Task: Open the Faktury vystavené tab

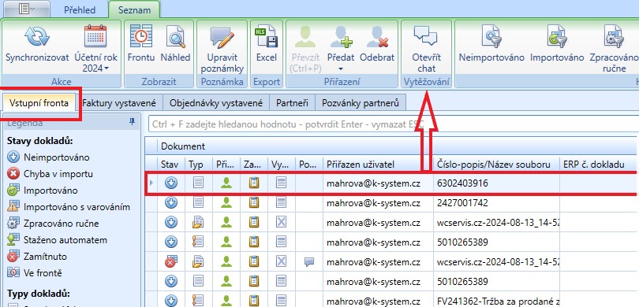Action: (x=119, y=103)
